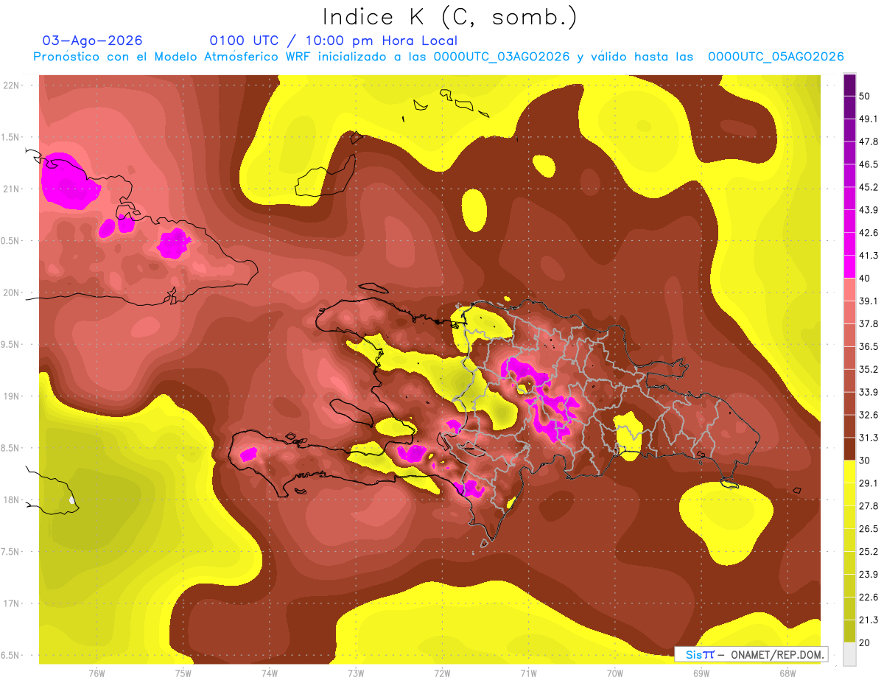Select the latitude axis label "19N"
This screenshot has height=683, width=884.
click(x=11, y=396)
